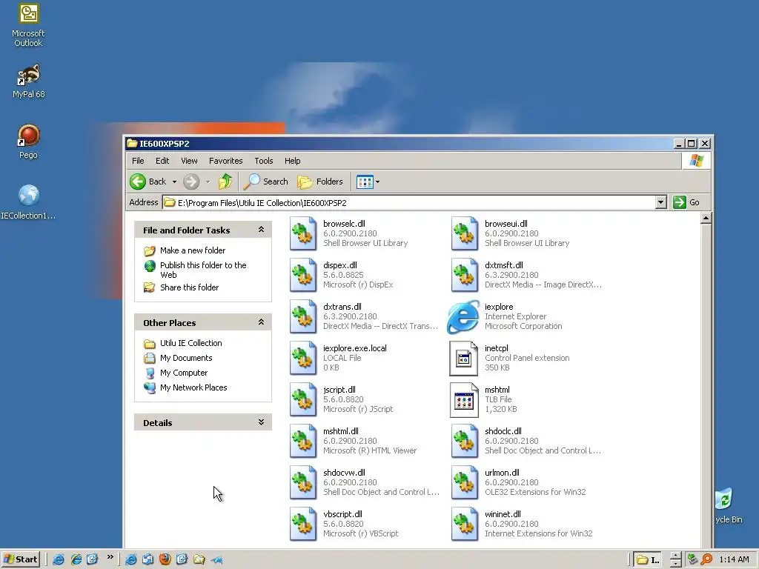The image size is (759, 569).
Task: Select the wininet.dll file icon
Action: tap(464, 525)
